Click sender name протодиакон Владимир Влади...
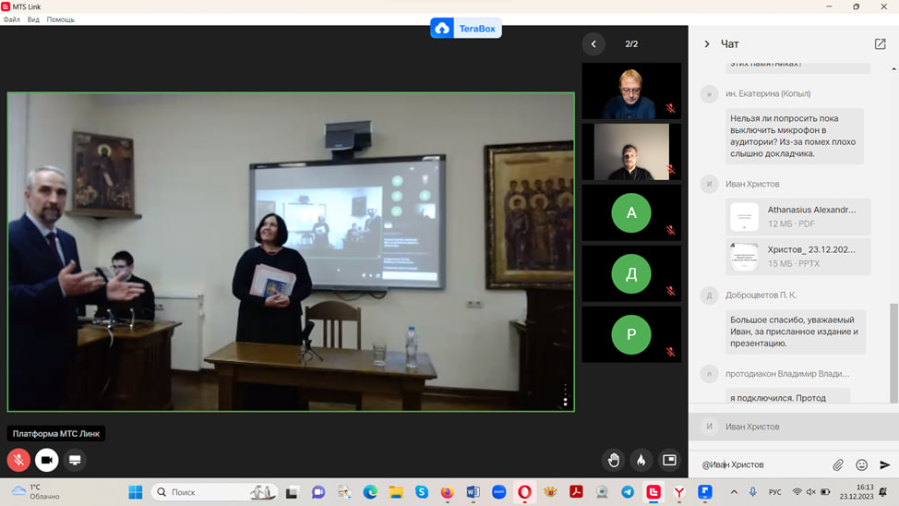This screenshot has width=899, height=506. 787,373
